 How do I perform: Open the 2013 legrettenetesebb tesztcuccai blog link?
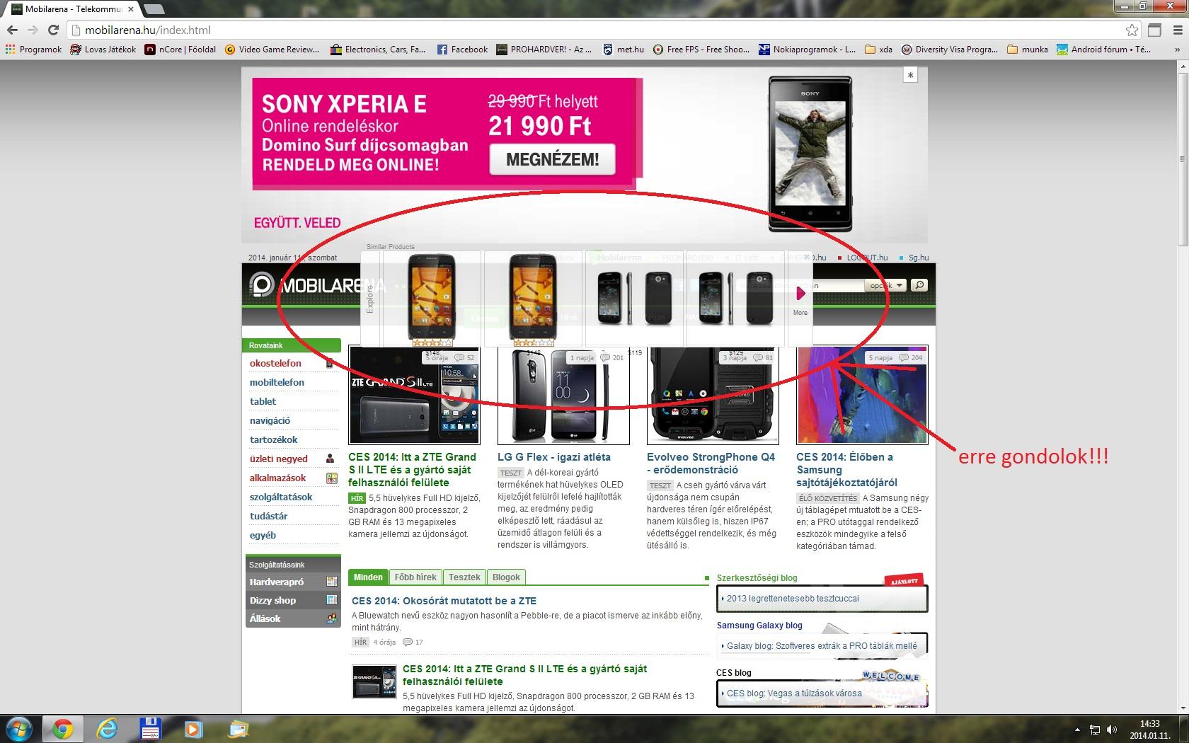tap(793, 599)
